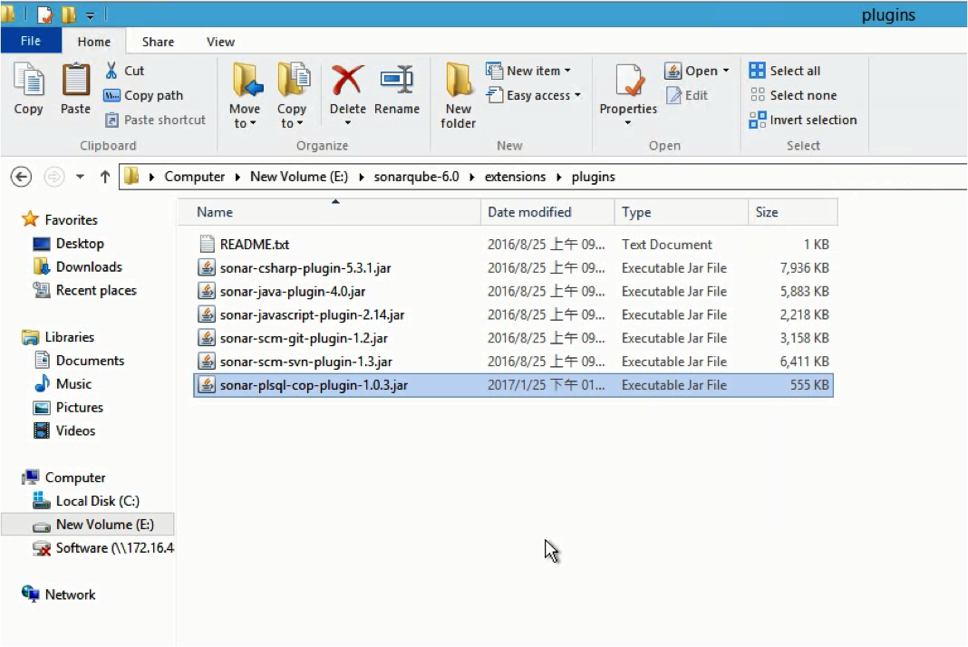Click the README.txt file icon
Image resolution: width=968 pixels, height=647 pixels.
207,245
